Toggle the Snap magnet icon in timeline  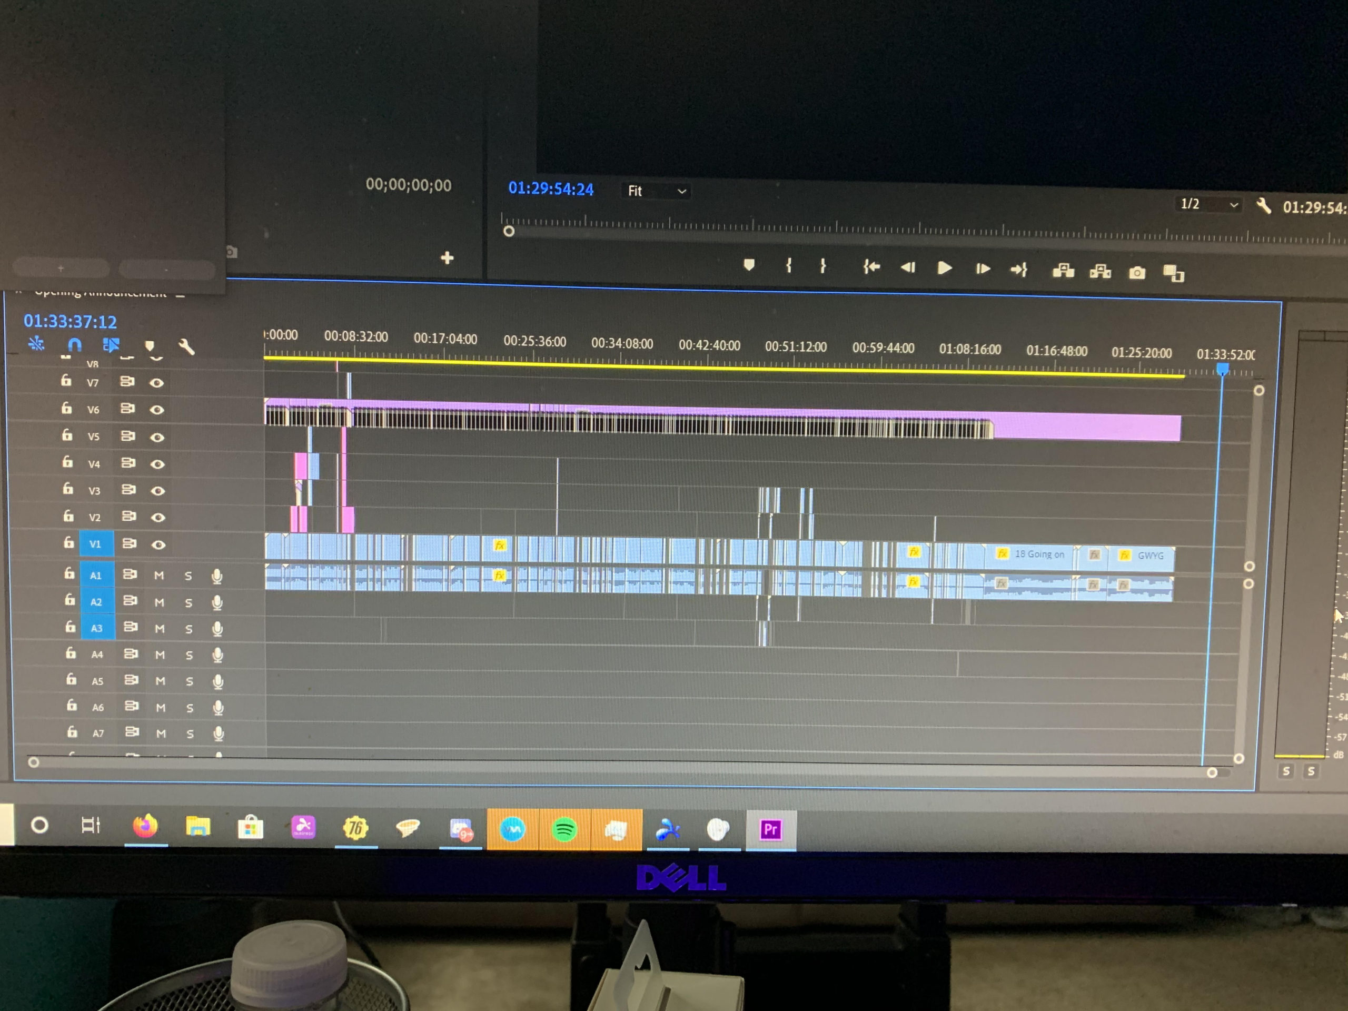pyautogui.click(x=74, y=345)
